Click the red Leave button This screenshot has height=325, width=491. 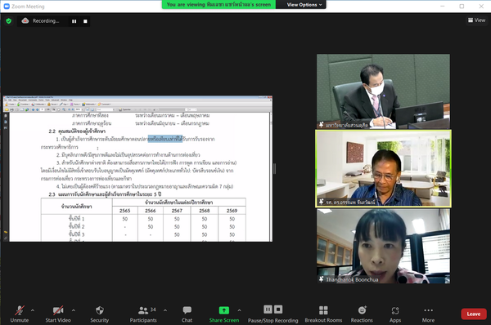pos(474,314)
